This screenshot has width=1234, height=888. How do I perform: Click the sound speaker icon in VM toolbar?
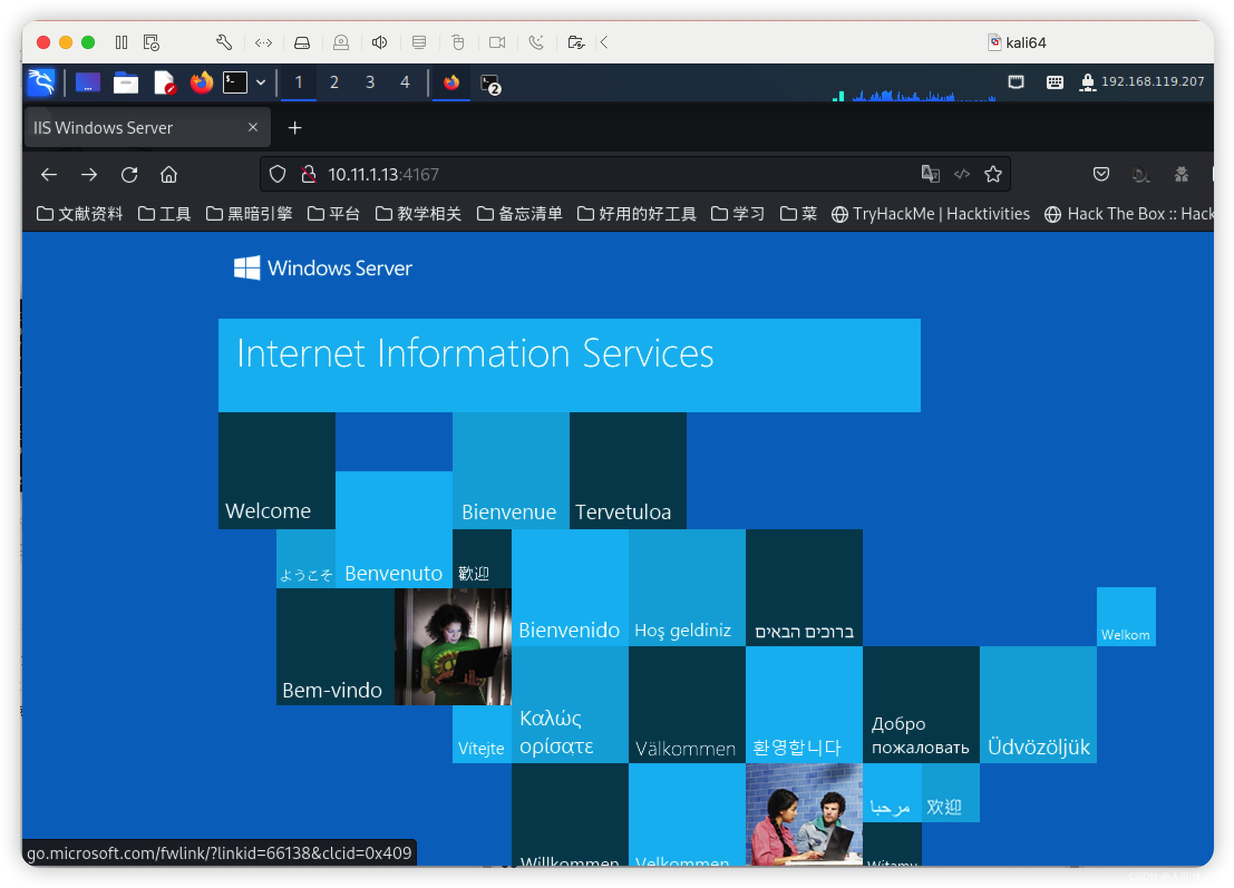[x=380, y=42]
